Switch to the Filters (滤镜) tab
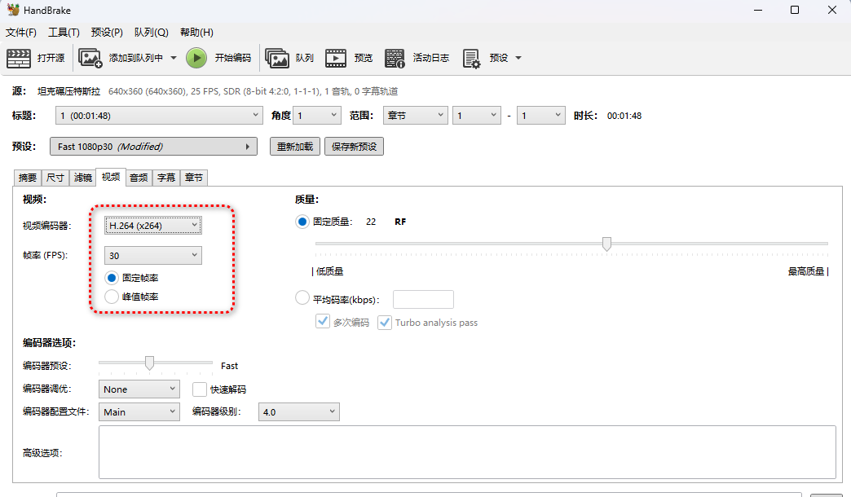This screenshot has width=851, height=497. 82,178
